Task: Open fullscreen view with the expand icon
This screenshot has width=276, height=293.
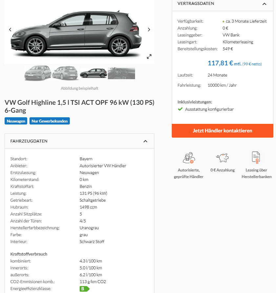Action: point(149,56)
